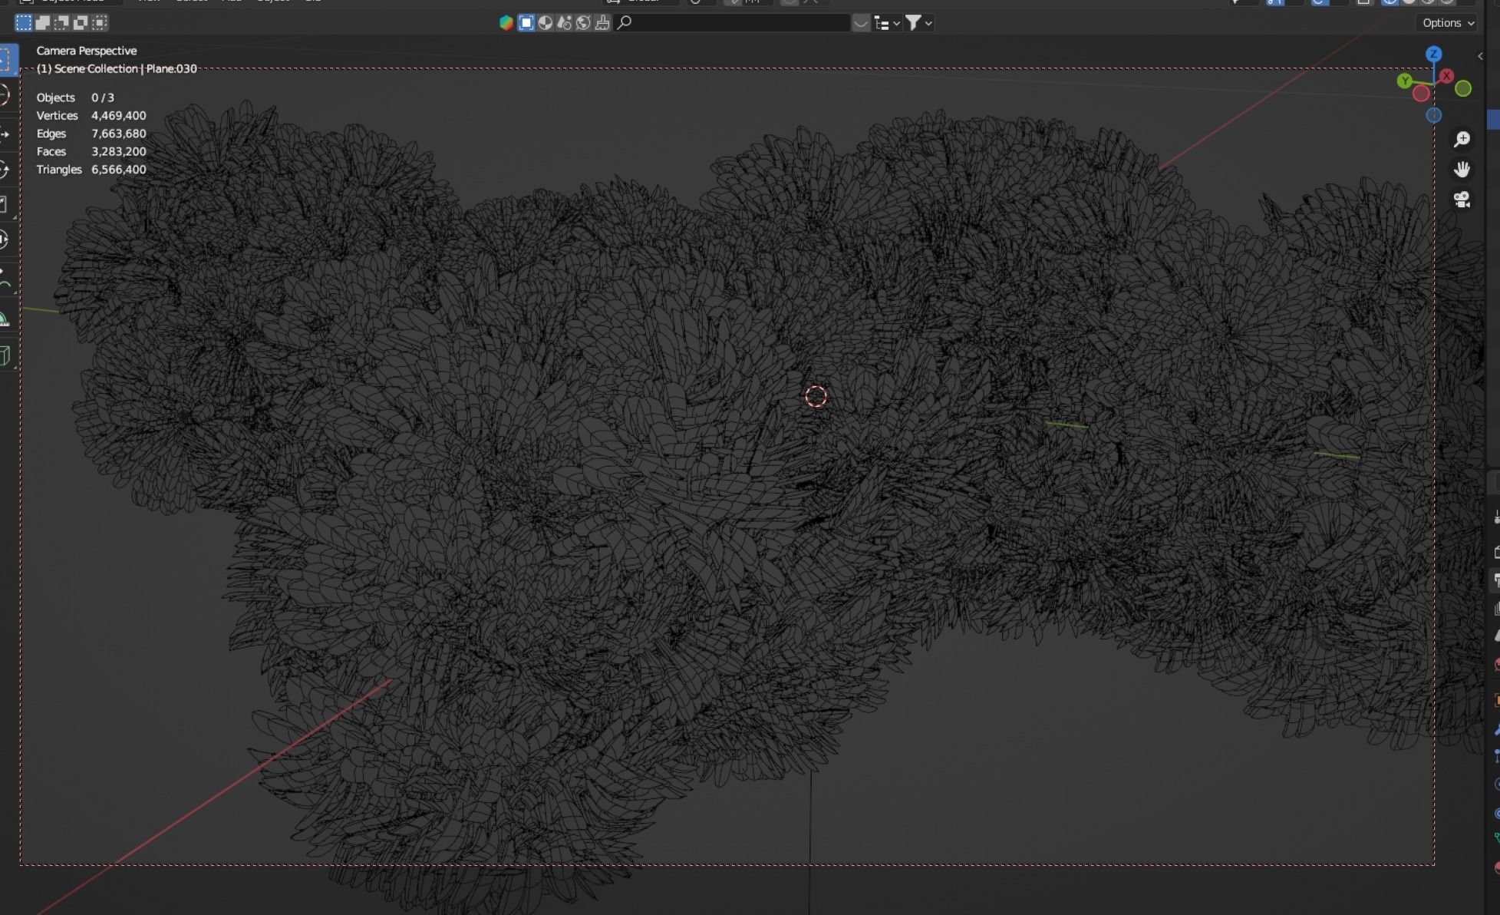Select the Rotate tool
This screenshot has width=1500, height=915.
(5, 170)
